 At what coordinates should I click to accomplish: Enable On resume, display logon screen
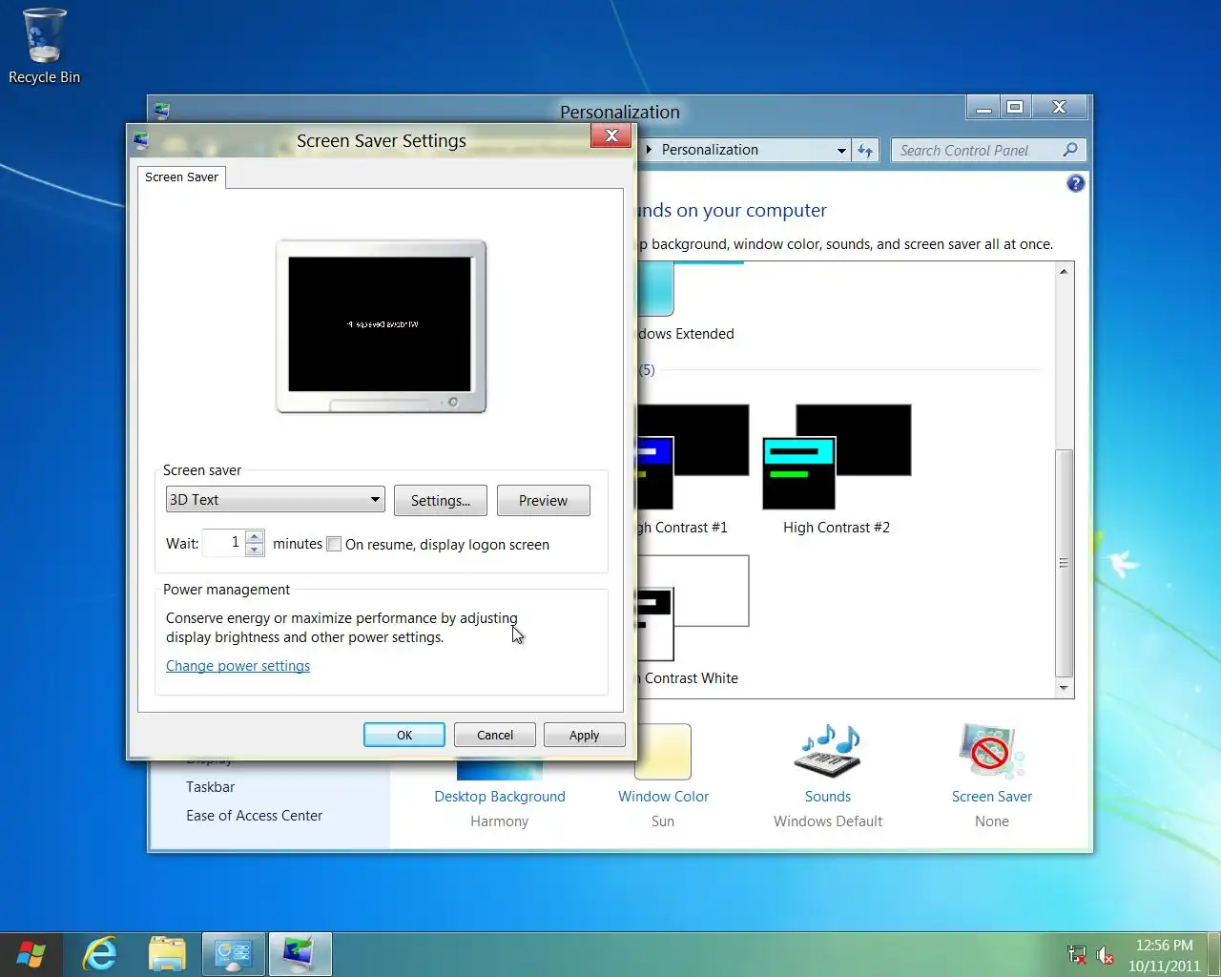click(x=334, y=544)
